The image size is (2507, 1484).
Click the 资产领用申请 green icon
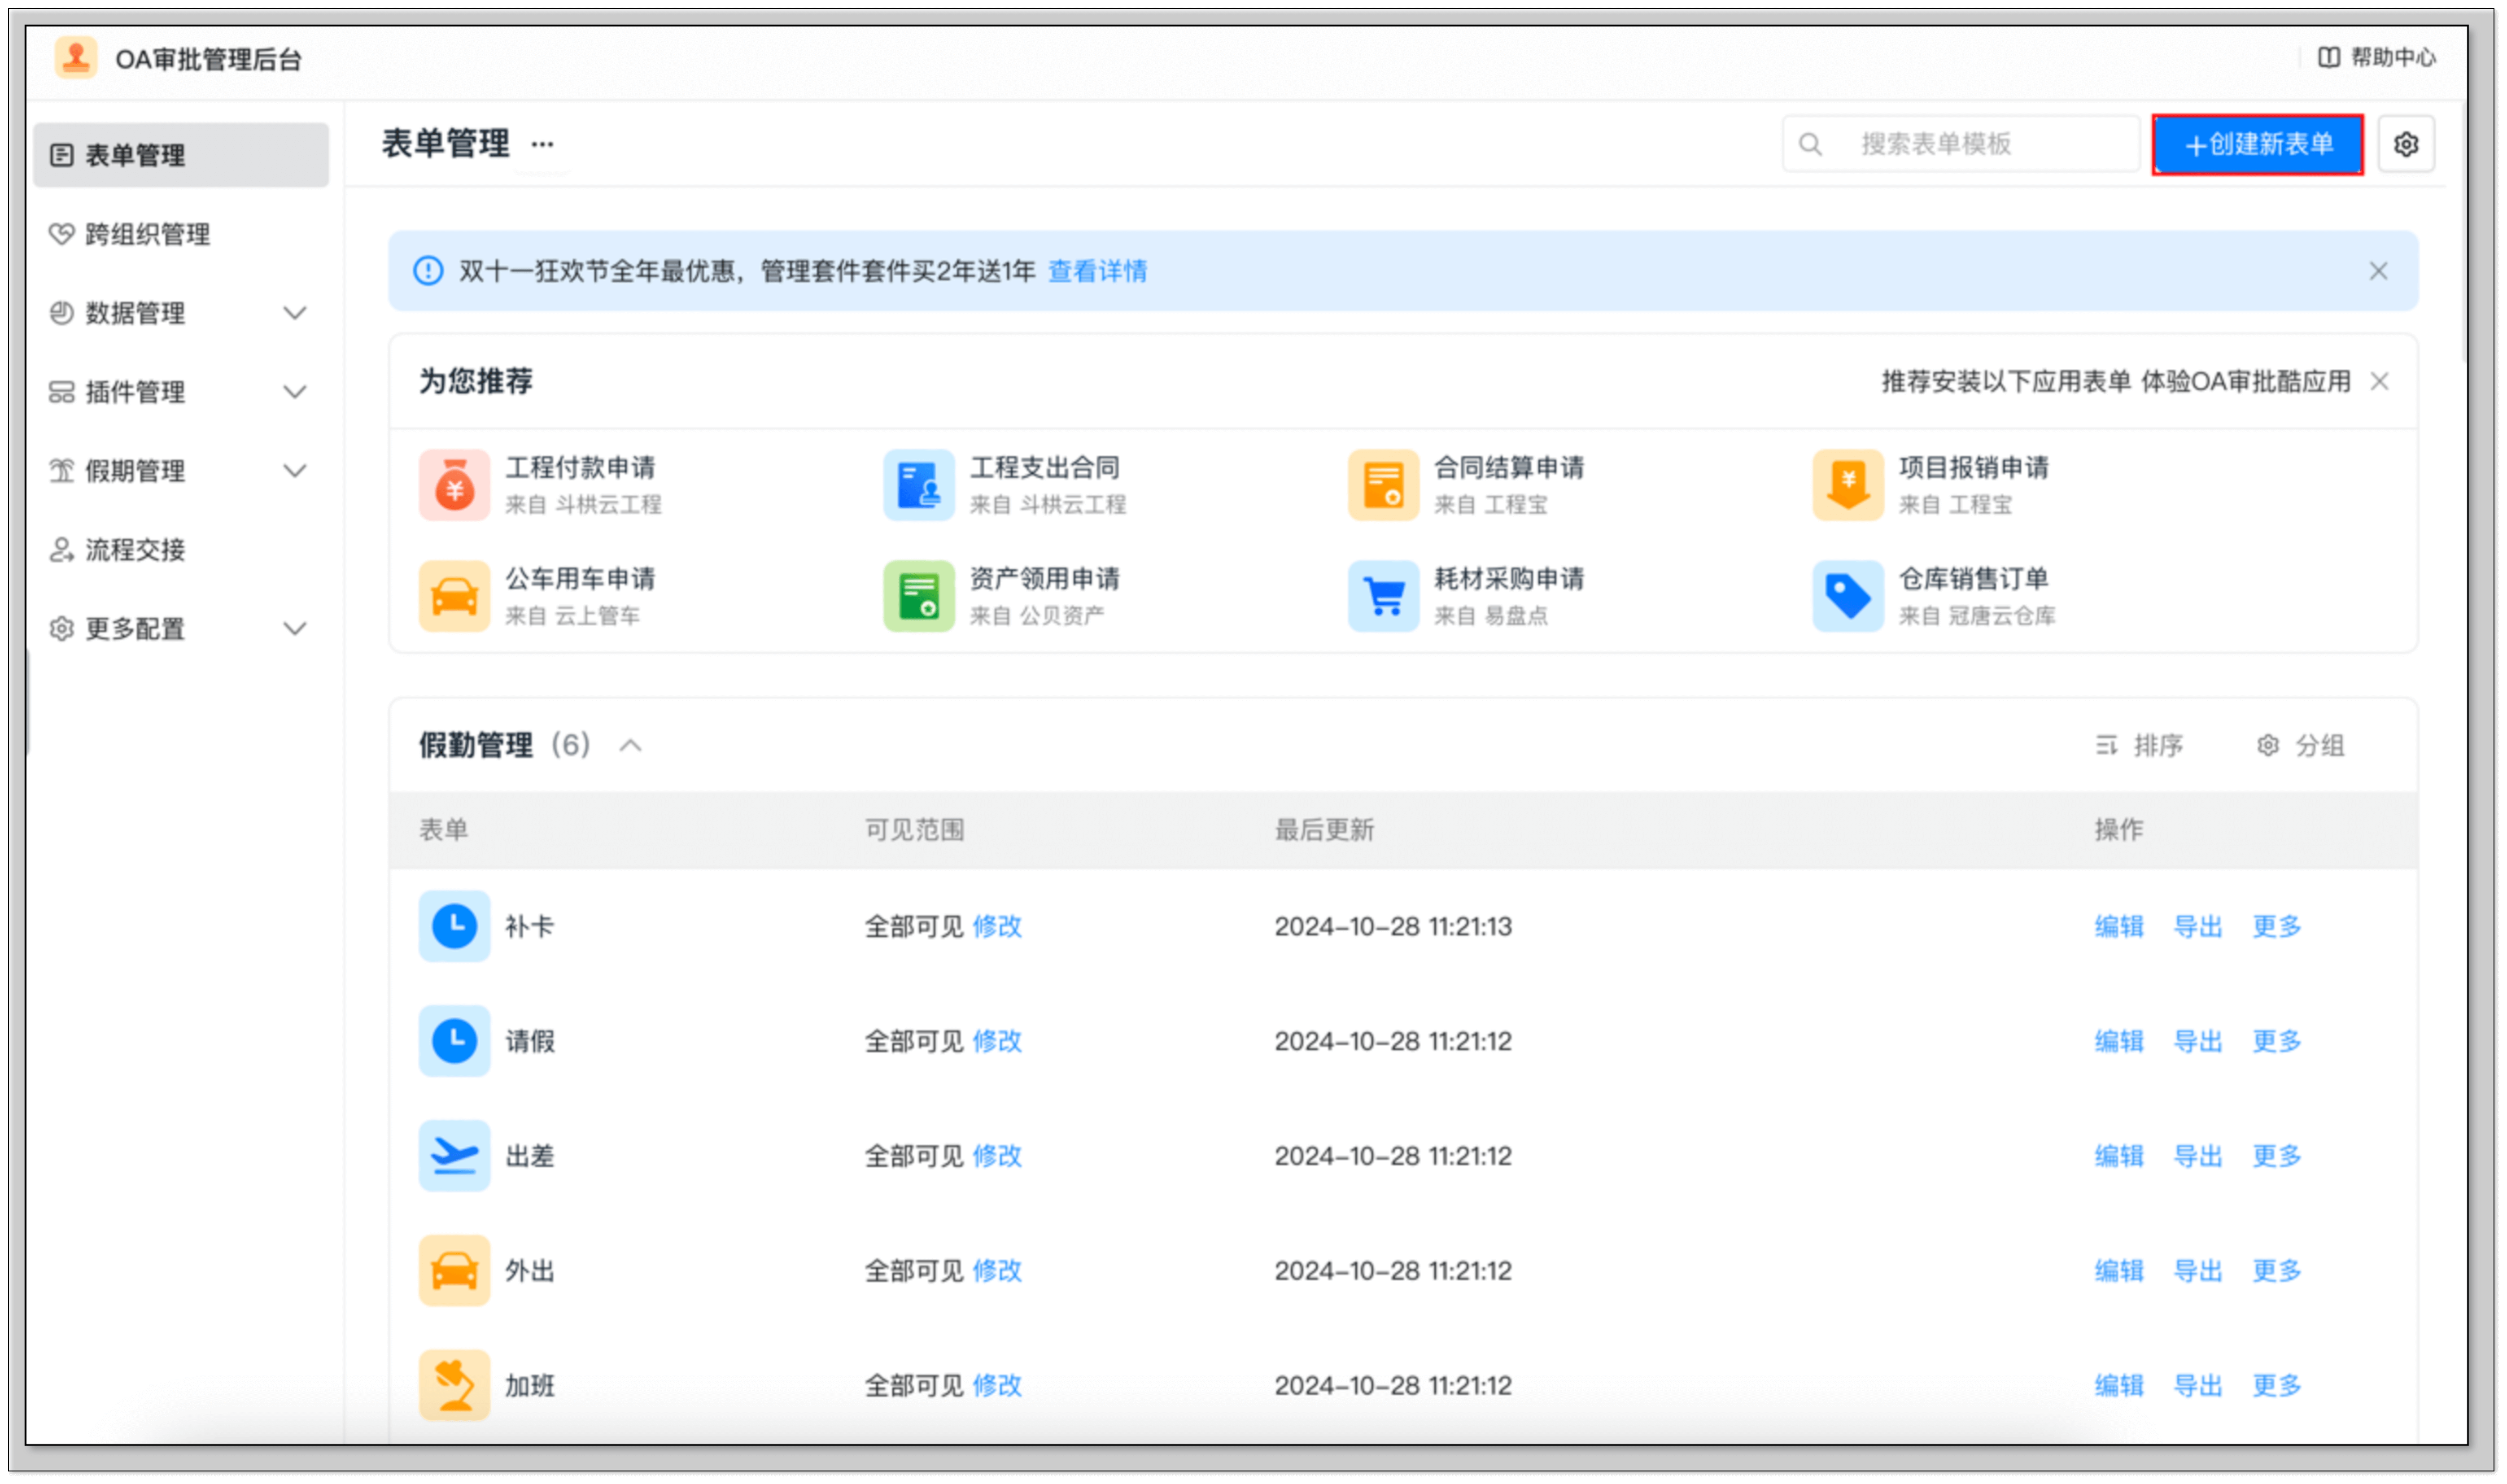click(x=918, y=596)
